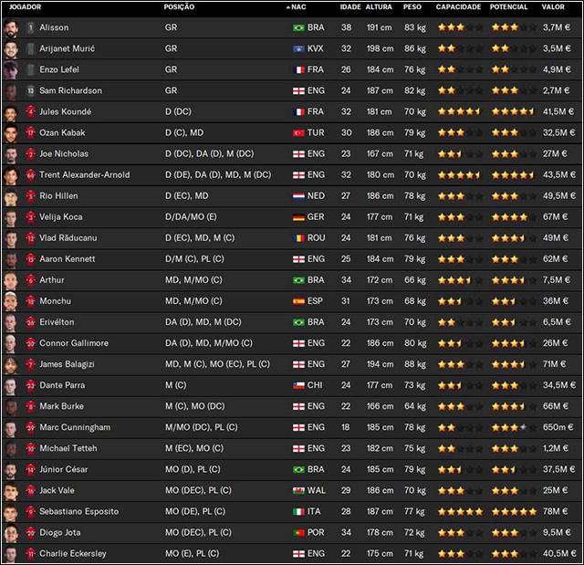Image resolution: width=584 pixels, height=565 pixels.
Task: Sort by the PESO column header
Action: click(x=412, y=7)
